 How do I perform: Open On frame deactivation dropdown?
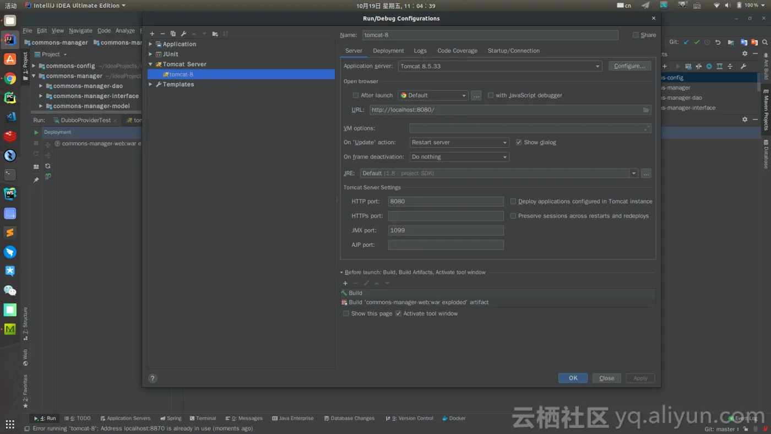tap(459, 157)
